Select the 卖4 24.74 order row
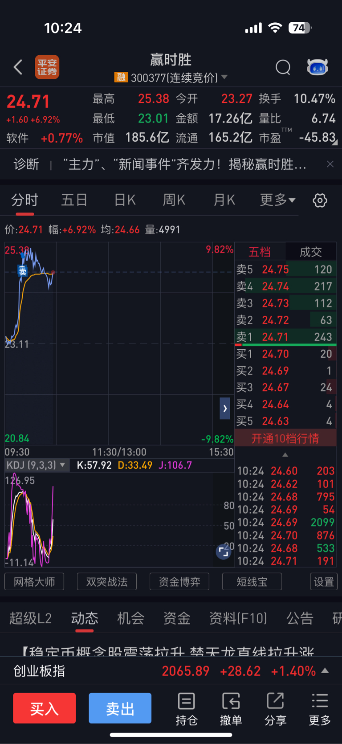342x744 pixels. point(285,286)
